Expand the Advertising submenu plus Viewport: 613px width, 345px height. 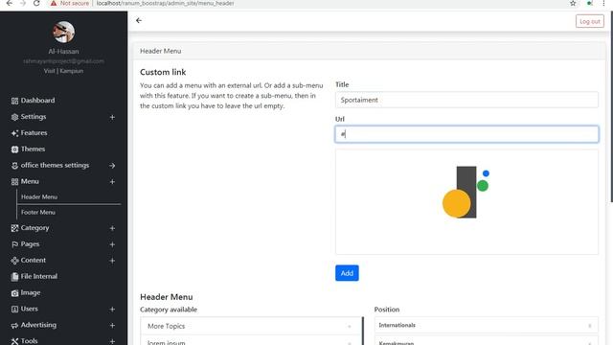(112, 326)
